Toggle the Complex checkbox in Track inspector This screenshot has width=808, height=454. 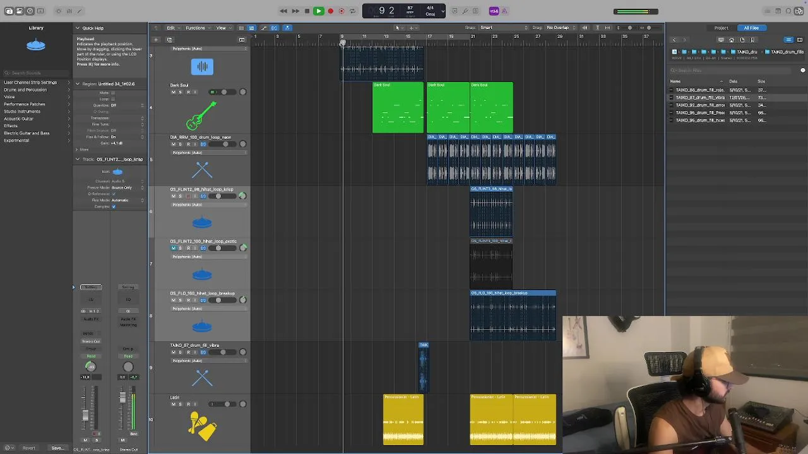click(114, 207)
